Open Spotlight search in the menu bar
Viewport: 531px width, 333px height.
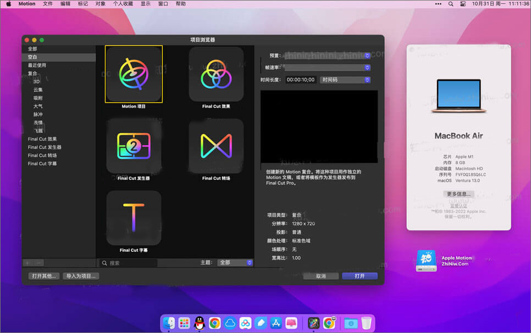[451, 4]
